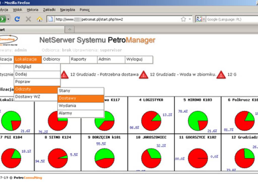
Task: Open the Odbiorcy navigation tab
Action: point(55,59)
